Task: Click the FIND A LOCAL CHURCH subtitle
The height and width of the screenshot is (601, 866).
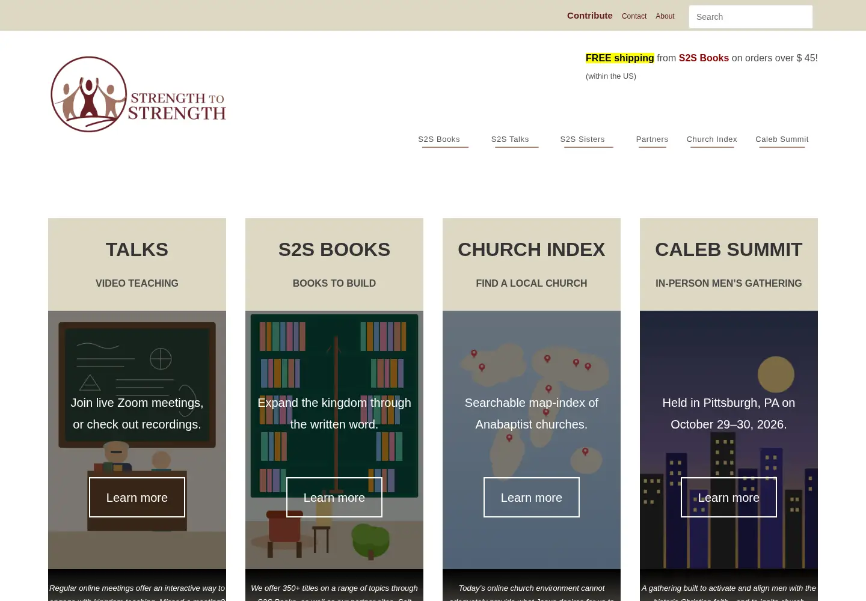Action: click(532, 283)
